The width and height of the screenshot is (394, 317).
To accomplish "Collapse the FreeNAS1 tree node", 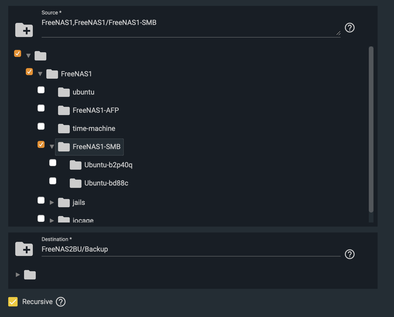I will pos(40,74).
